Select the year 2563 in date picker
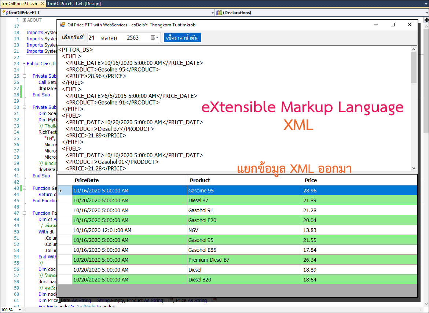Viewport: 429px width, 313px height. tap(133, 38)
